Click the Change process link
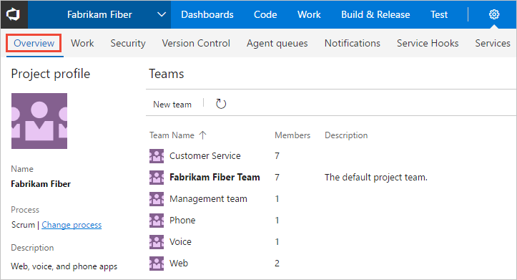Image resolution: width=517 pixels, height=280 pixels. pos(72,225)
